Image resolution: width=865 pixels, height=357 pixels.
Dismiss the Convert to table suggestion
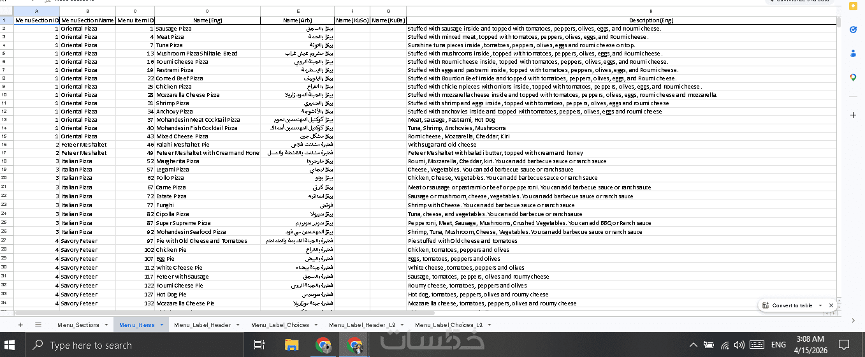[x=831, y=305]
